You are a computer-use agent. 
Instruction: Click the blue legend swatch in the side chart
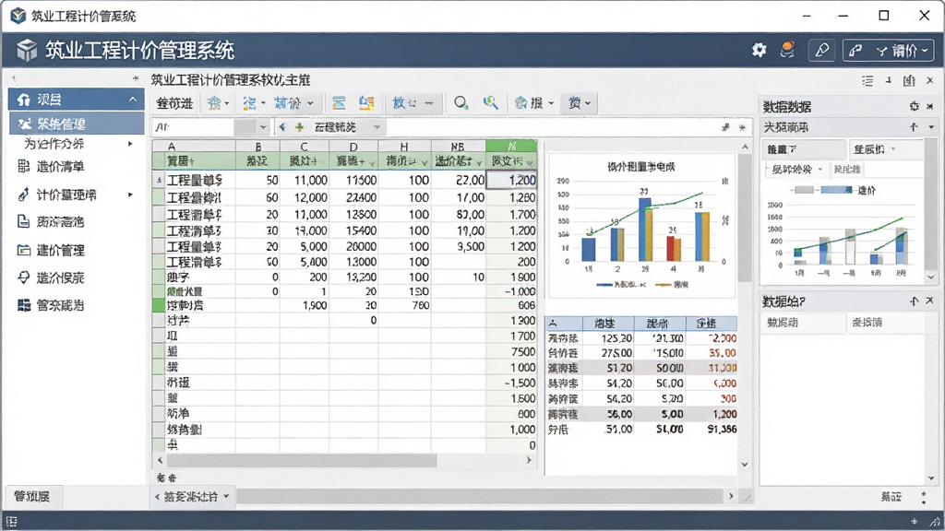pos(836,190)
